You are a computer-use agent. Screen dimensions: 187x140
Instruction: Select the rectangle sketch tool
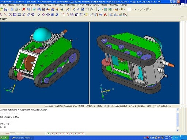15,15
